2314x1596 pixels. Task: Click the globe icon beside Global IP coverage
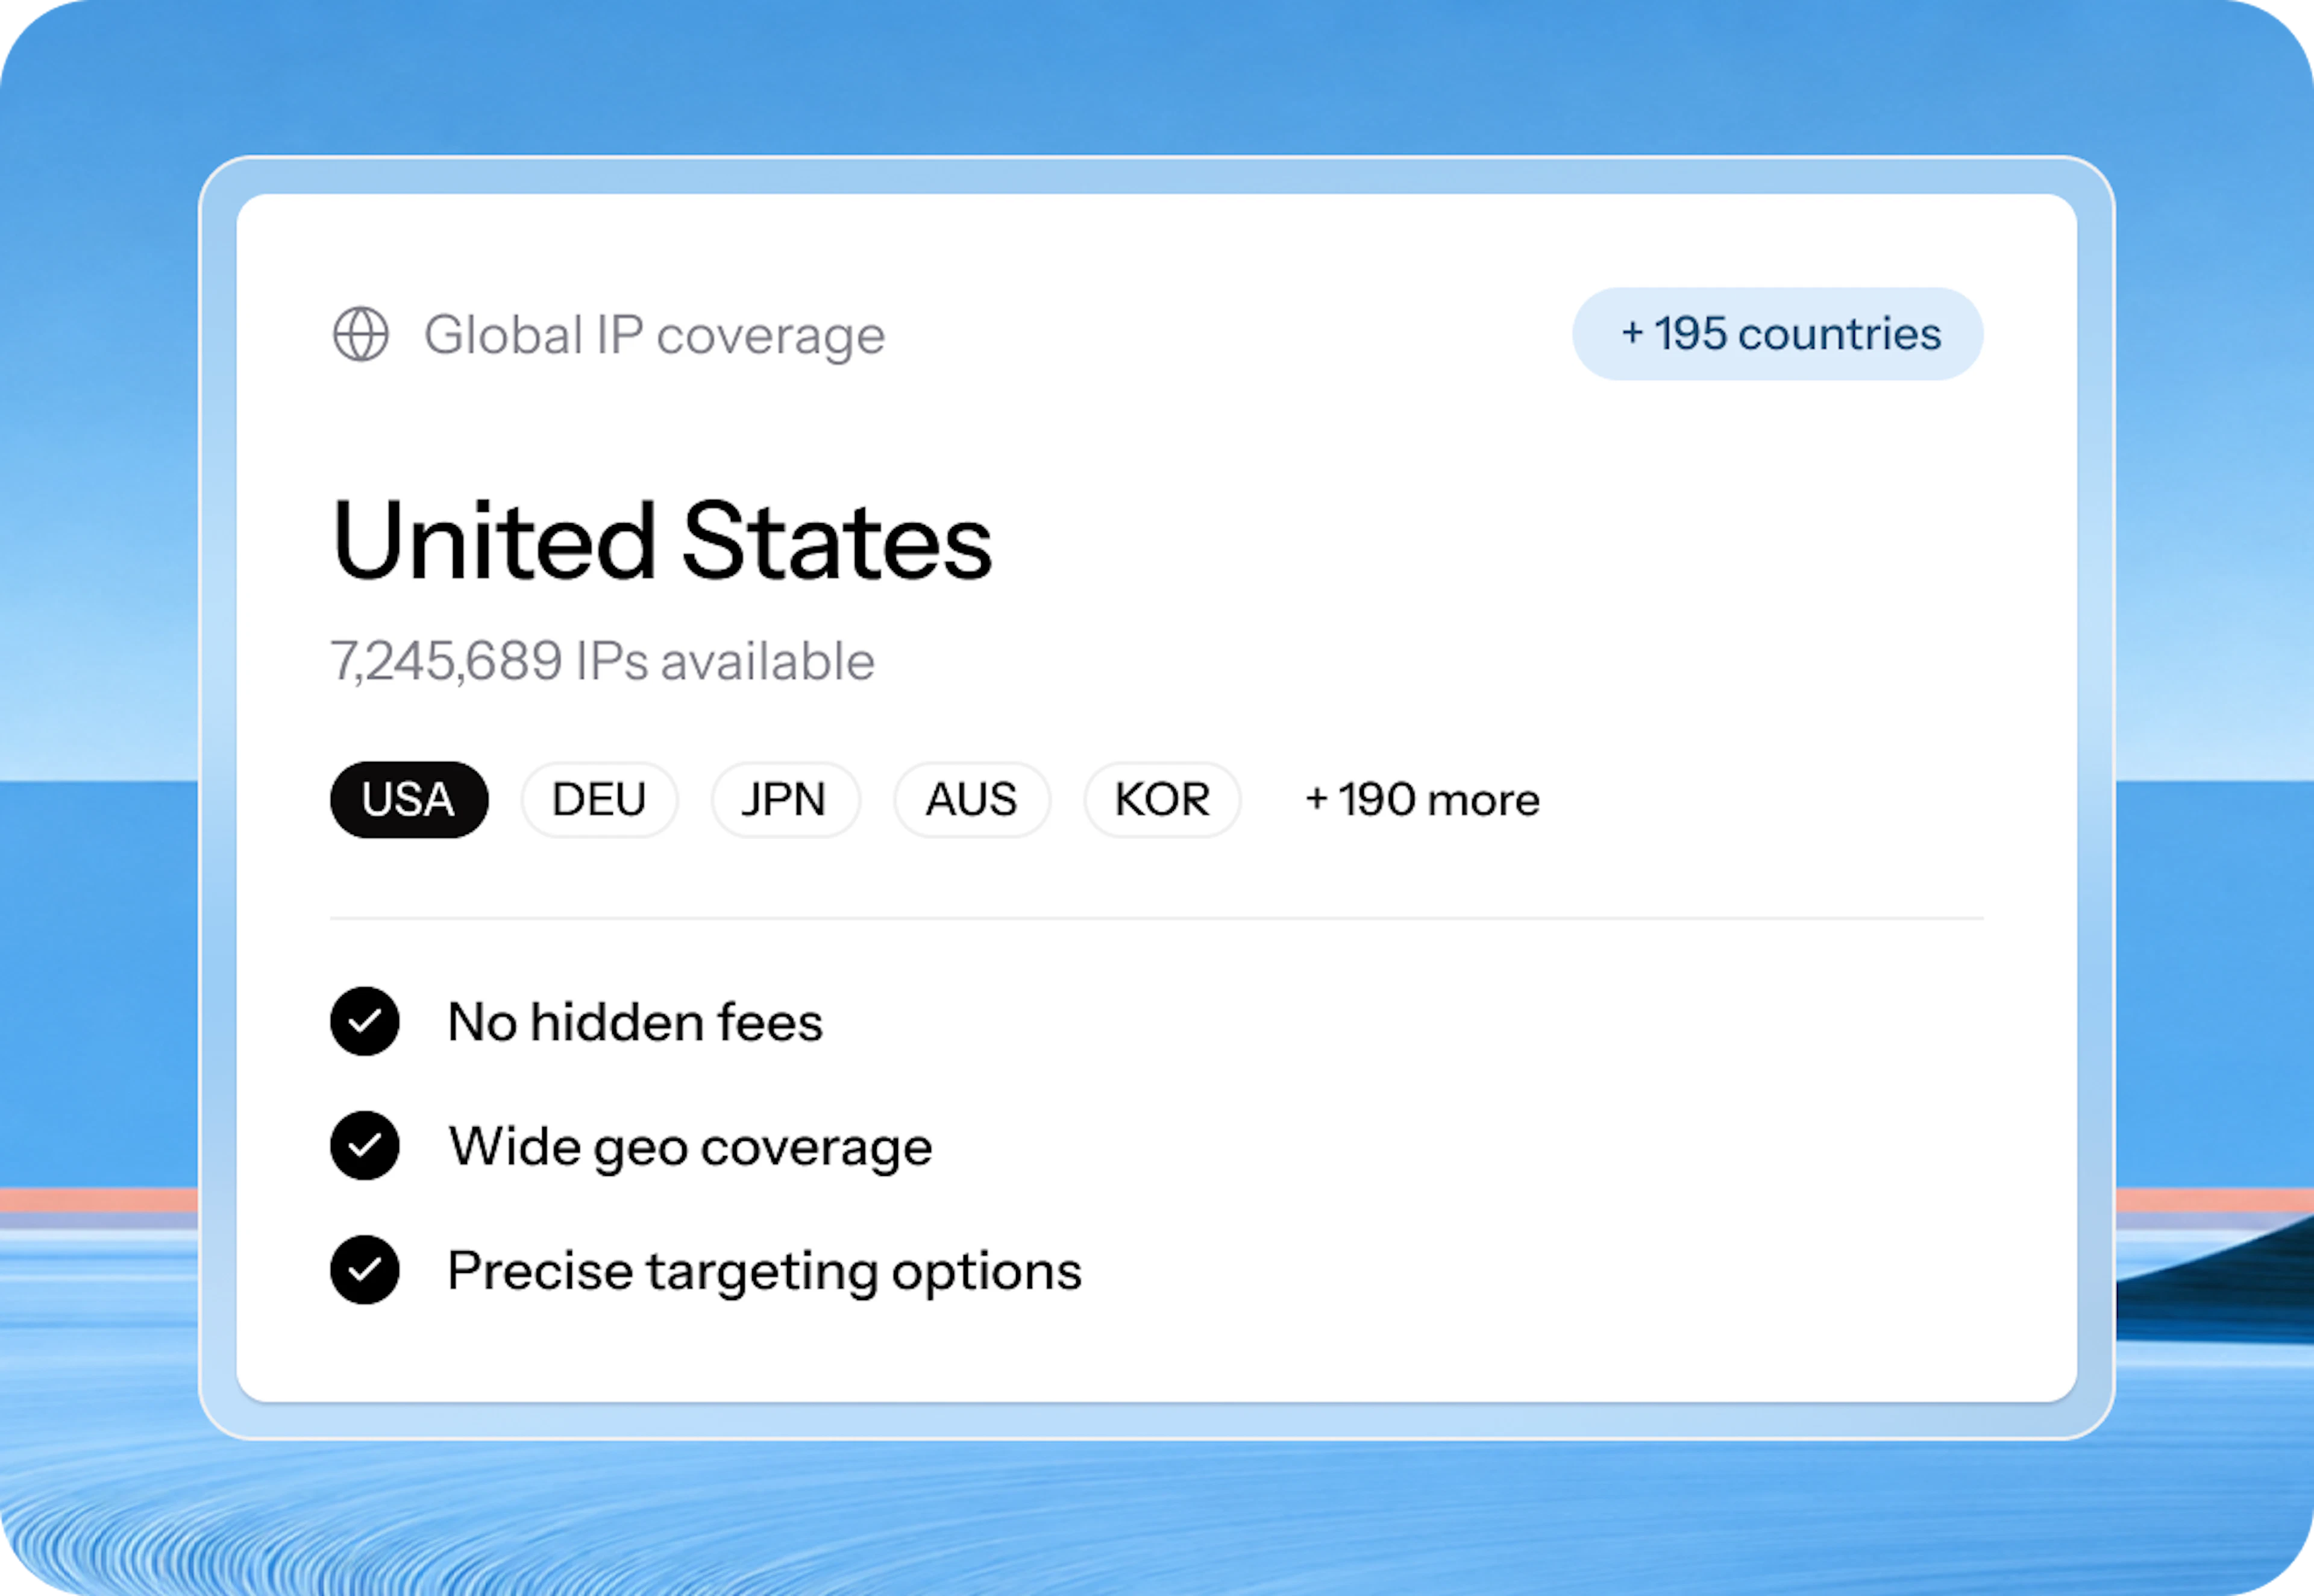pos(361,334)
